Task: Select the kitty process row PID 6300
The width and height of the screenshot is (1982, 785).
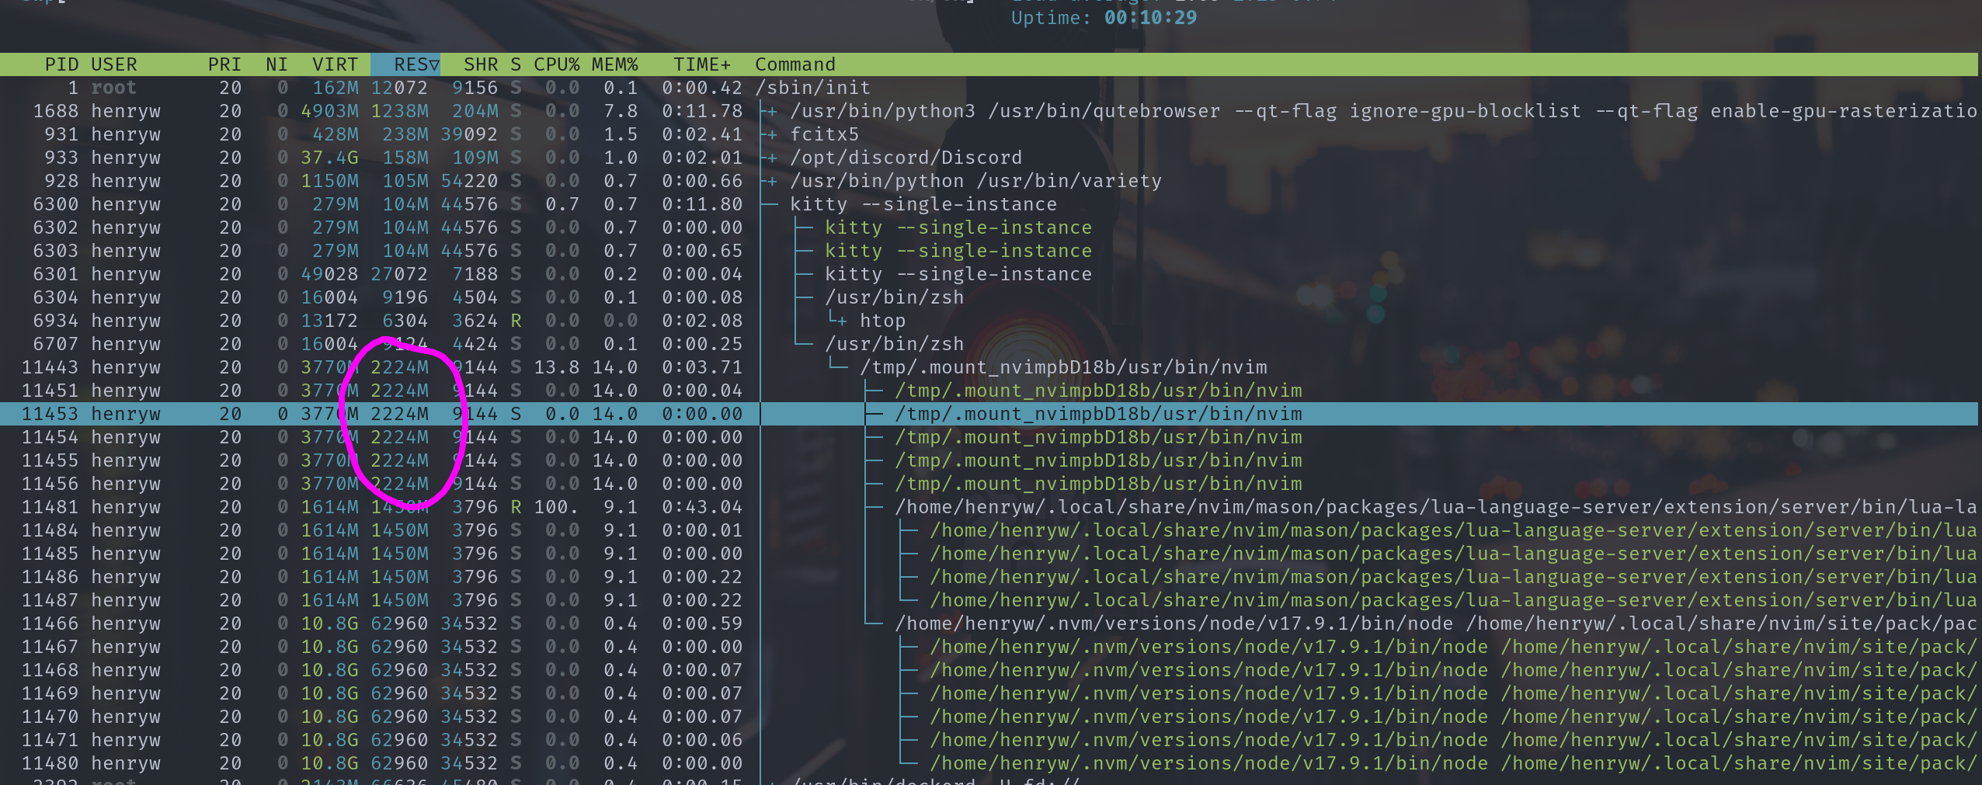Action: tap(989, 204)
